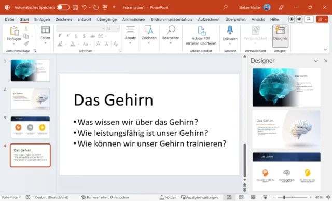Open the Bildschirmpräsentation tab
Image resolution: width=332 pixels, height=201 pixels.
click(x=172, y=19)
